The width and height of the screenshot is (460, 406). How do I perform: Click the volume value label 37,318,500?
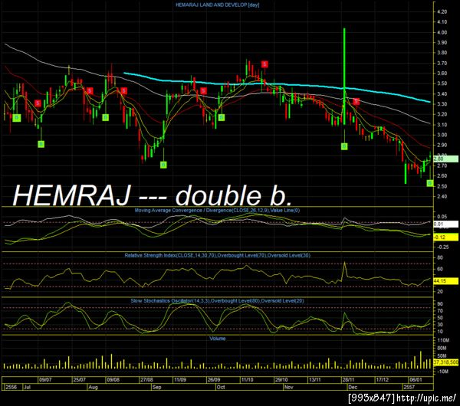pyautogui.click(x=445, y=362)
